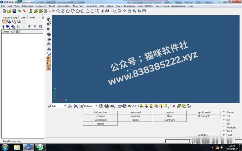Select the Tool radio button
Image resolution: width=242 pixels, height=151 pixels.
pos(224,131)
